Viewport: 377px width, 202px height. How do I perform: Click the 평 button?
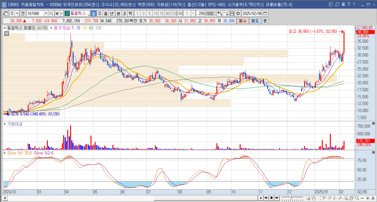[265, 21]
